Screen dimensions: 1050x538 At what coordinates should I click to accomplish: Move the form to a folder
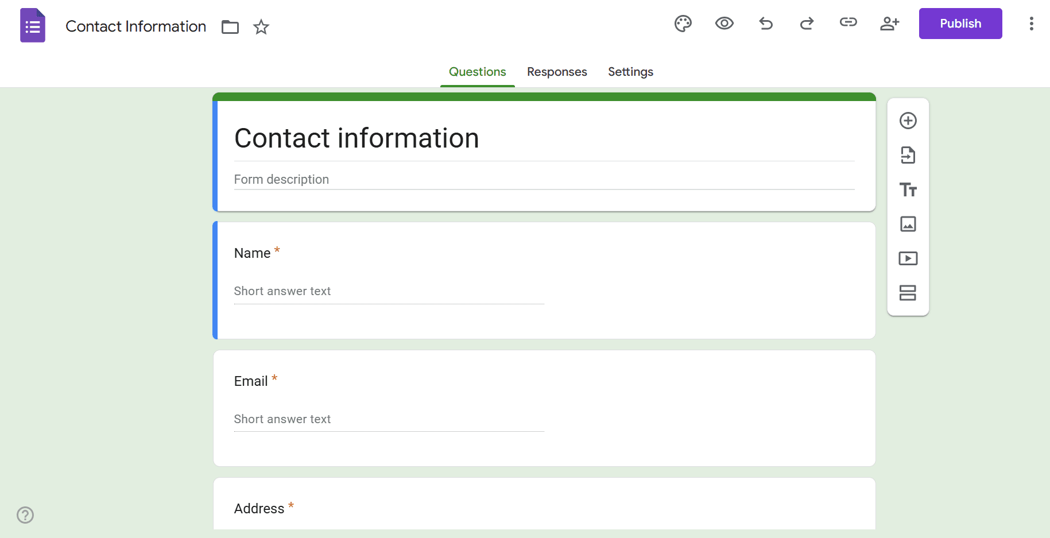[230, 27]
